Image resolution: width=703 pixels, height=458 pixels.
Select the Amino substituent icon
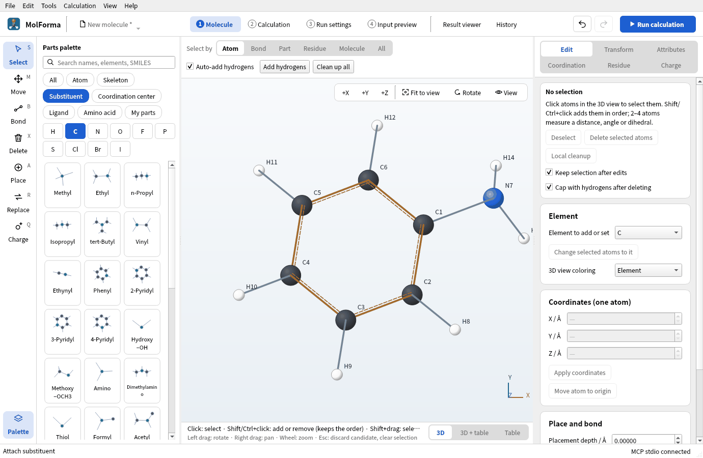[102, 380]
